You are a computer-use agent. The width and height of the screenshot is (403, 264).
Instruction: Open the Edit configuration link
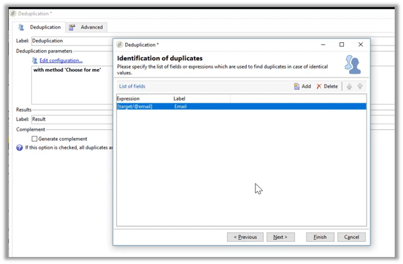(61, 60)
